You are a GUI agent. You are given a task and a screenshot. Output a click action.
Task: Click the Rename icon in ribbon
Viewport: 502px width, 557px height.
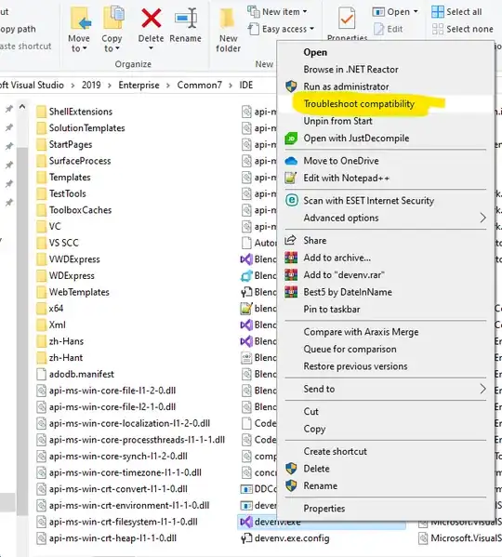coord(186,18)
